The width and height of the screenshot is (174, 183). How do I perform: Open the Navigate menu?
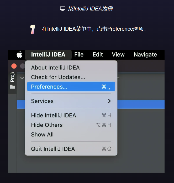[145, 55]
